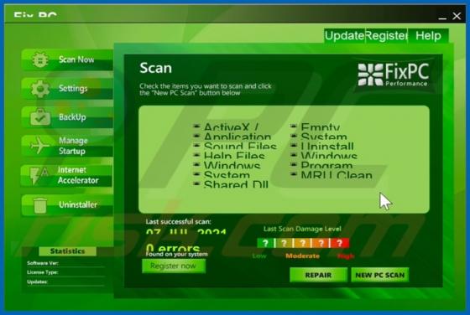Click the 'High' damage label
This screenshot has height=315, width=470.
[346, 256]
